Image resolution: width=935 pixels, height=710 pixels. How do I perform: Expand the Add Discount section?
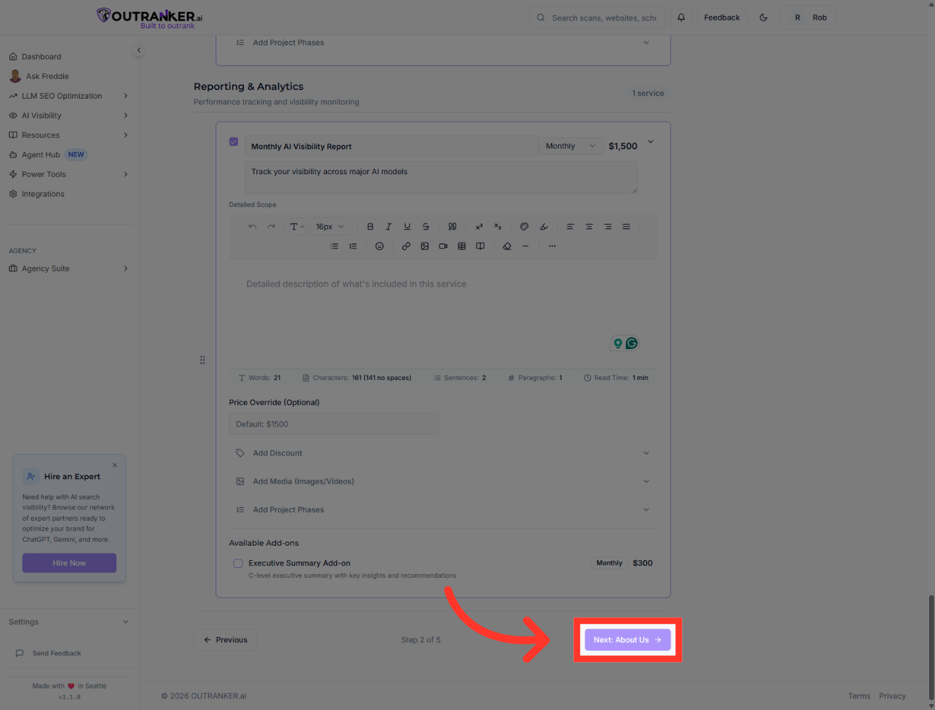[443, 453]
